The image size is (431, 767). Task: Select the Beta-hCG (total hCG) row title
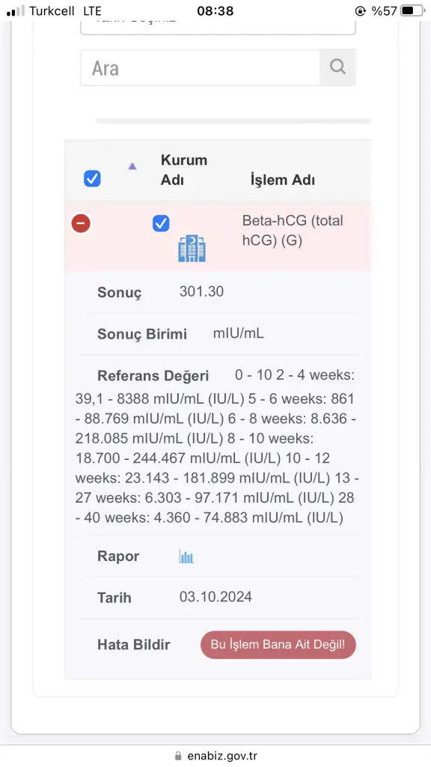tap(293, 231)
